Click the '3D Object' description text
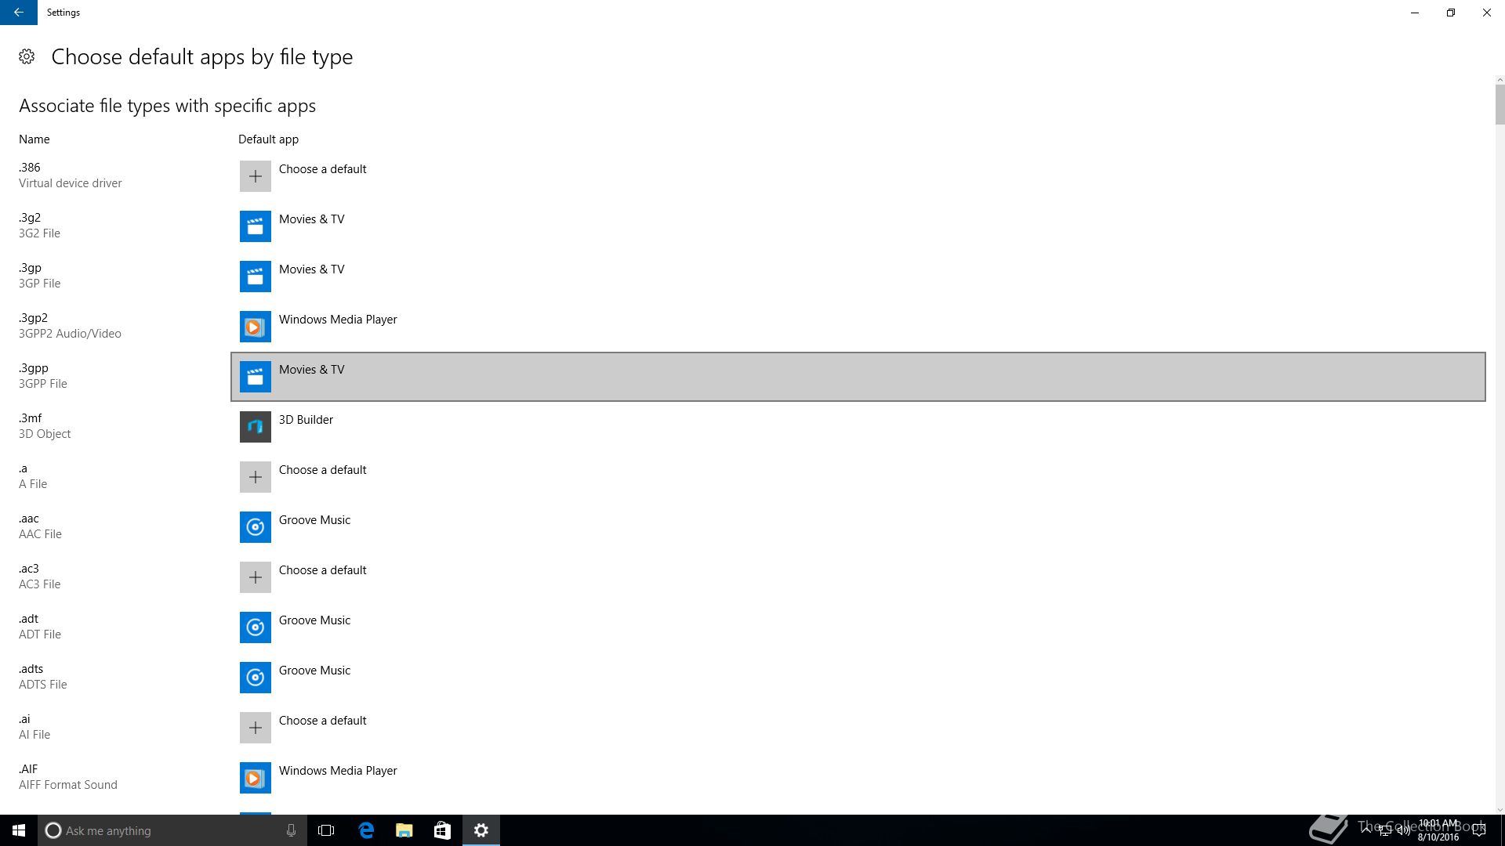The height and width of the screenshot is (846, 1505). [x=45, y=434]
